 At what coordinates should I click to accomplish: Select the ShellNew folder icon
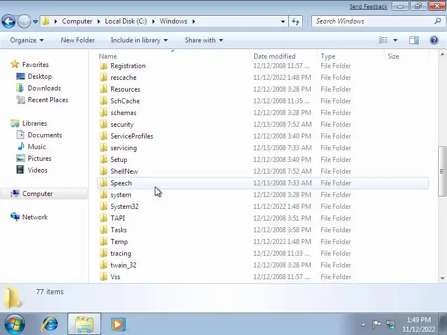tap(103, 171)
